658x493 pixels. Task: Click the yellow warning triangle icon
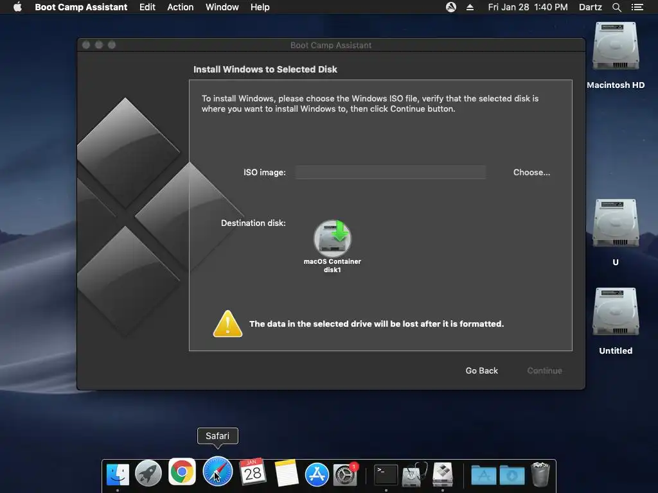(x=227, y=324)
